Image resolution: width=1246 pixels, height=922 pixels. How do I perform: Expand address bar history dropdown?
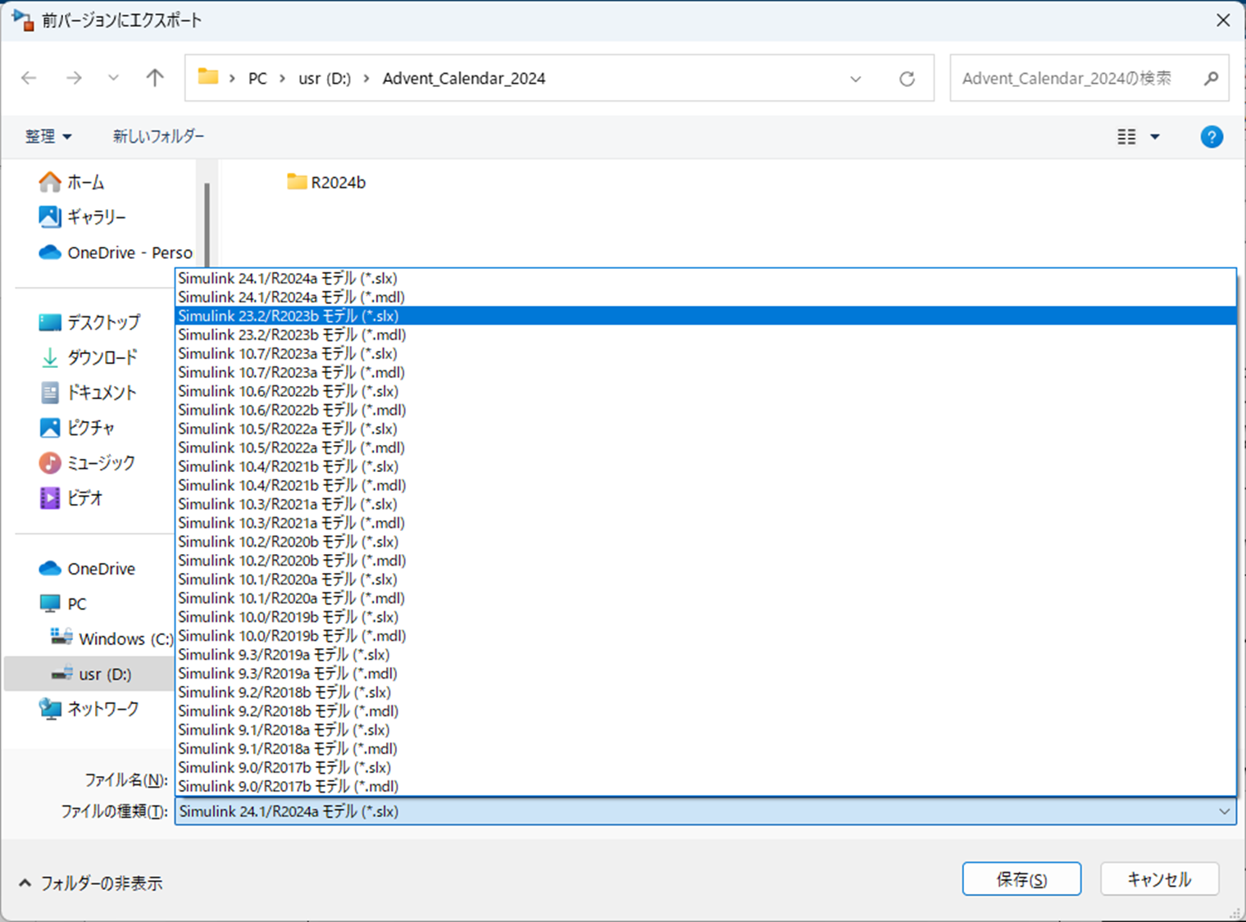point(856,79)
